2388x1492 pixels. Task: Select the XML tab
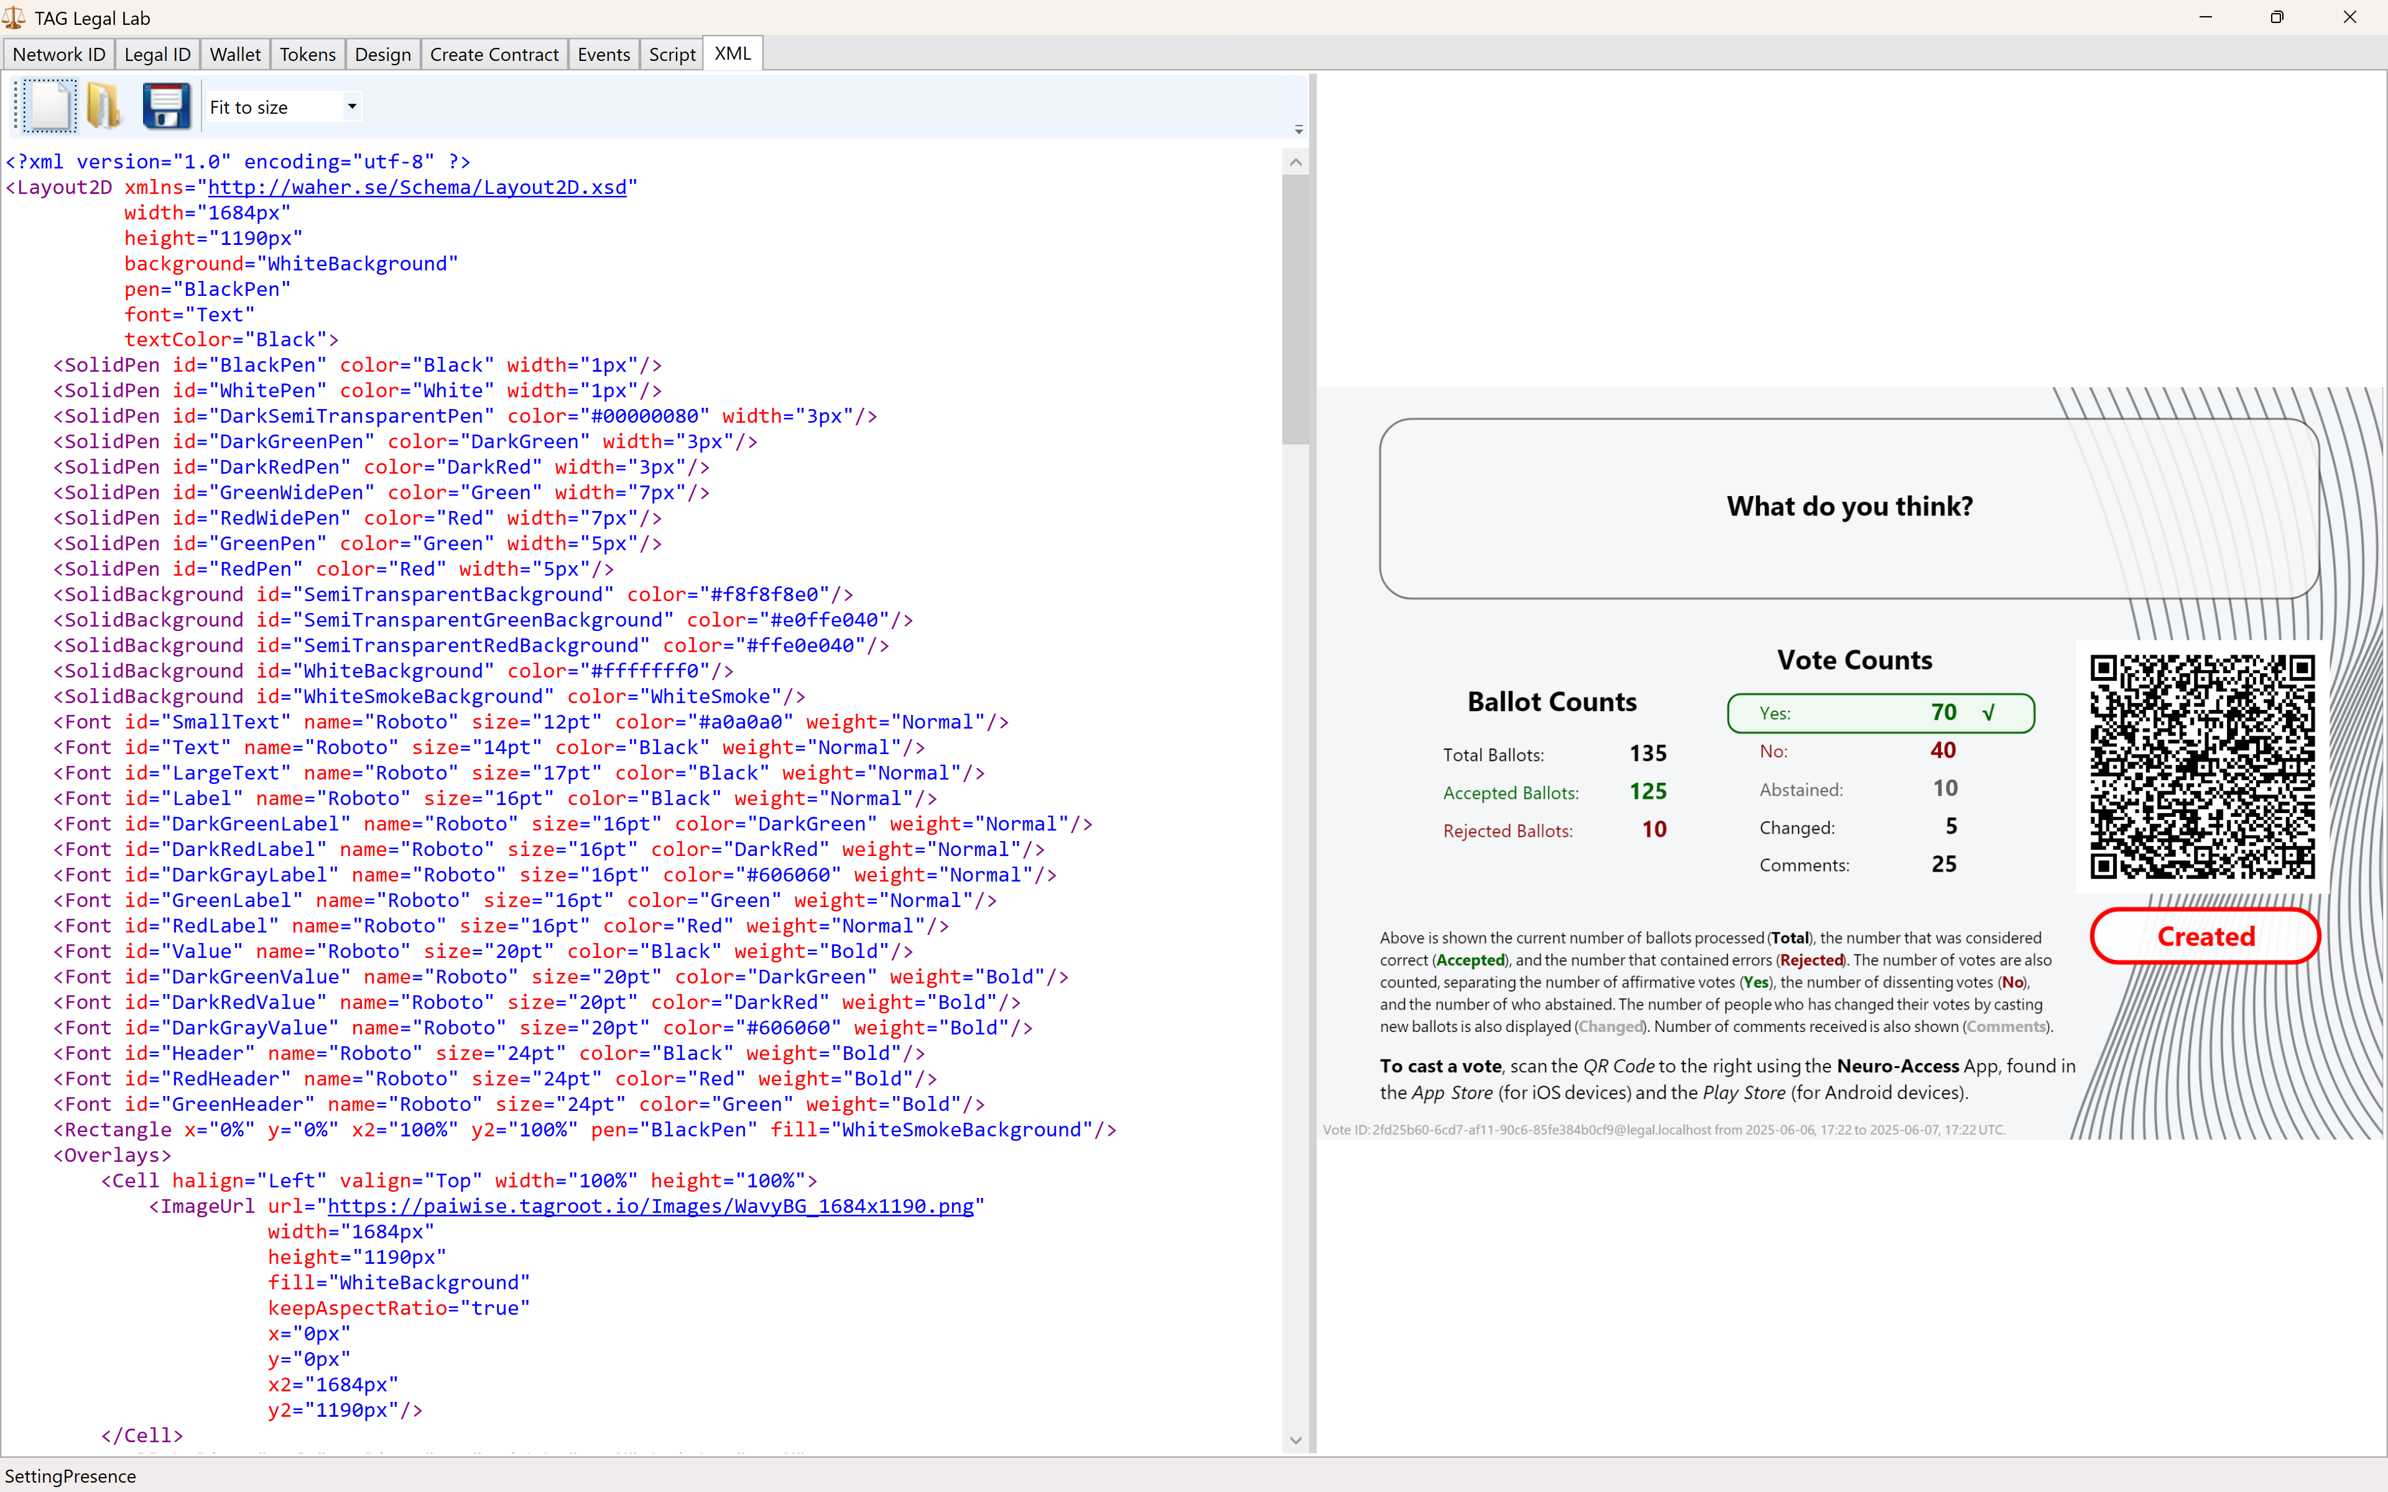pyautogui.click(x=732, y=53)
